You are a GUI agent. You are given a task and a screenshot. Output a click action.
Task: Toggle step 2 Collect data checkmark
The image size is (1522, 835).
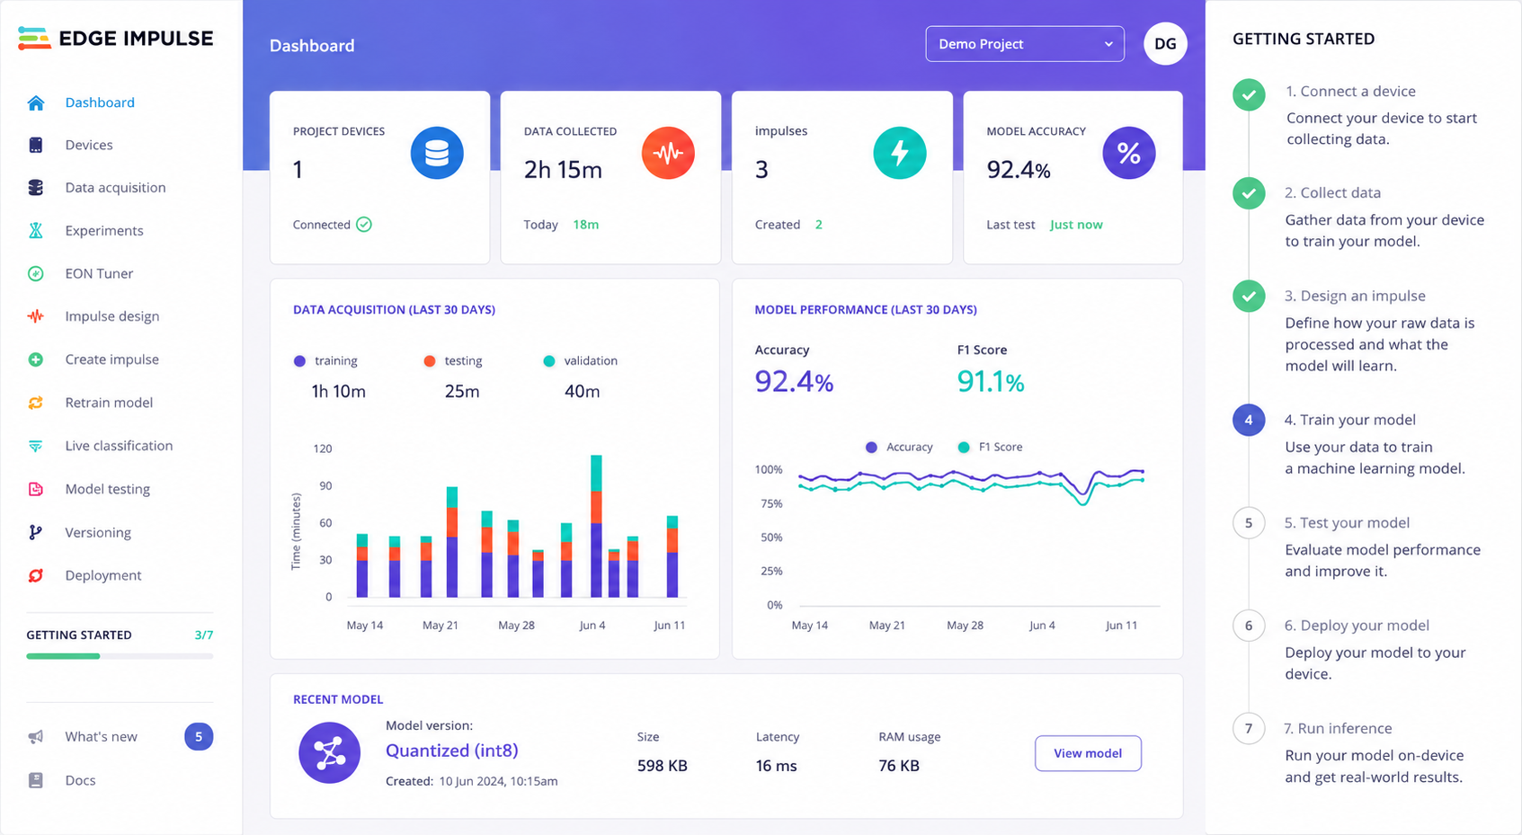1249,193
